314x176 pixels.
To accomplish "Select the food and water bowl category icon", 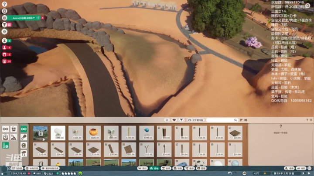I will pos(14,129).
